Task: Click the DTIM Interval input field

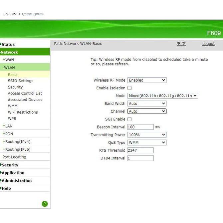Action: [x=140, y=158]
